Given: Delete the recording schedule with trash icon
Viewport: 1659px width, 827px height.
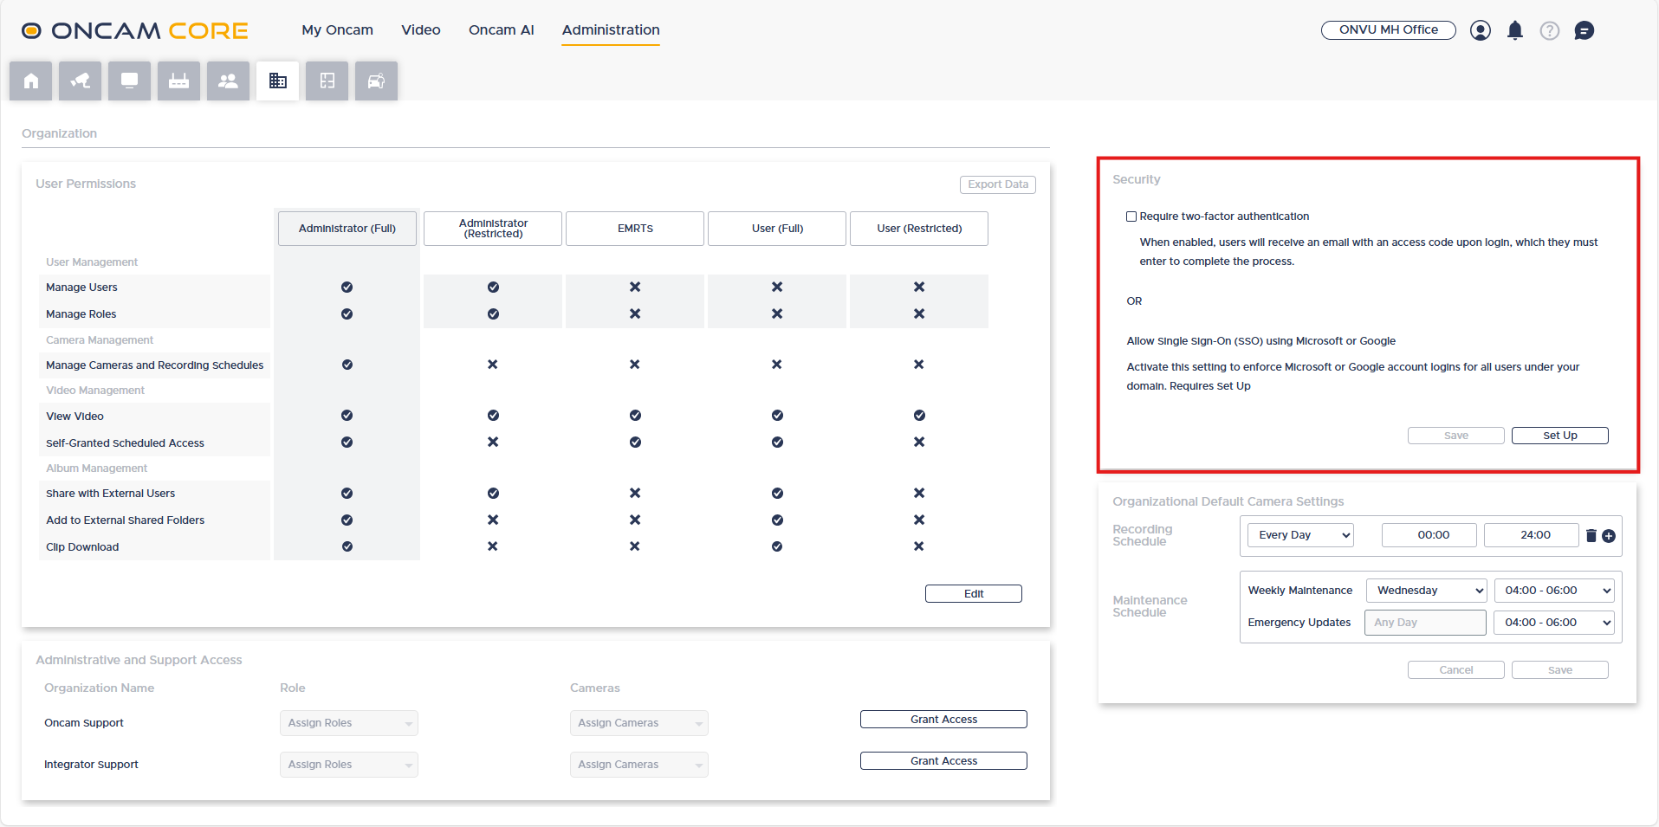Looking at the screenshot, I should pos(1591,535).
